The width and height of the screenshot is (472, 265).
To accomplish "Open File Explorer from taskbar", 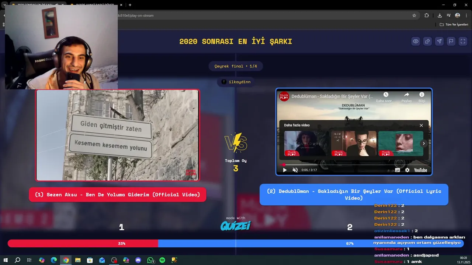I will click(x=78, y=260).
